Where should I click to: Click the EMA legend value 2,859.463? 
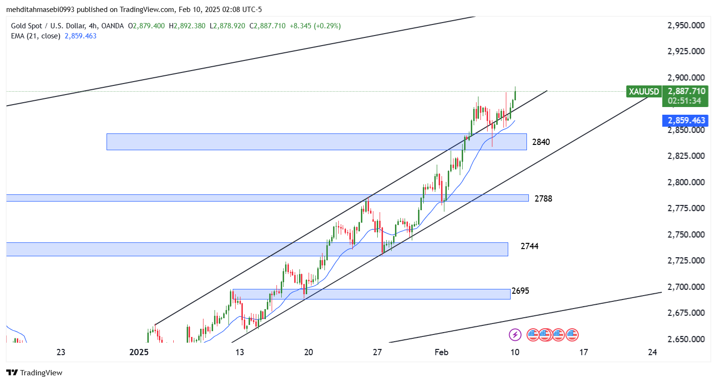(81, 36)
